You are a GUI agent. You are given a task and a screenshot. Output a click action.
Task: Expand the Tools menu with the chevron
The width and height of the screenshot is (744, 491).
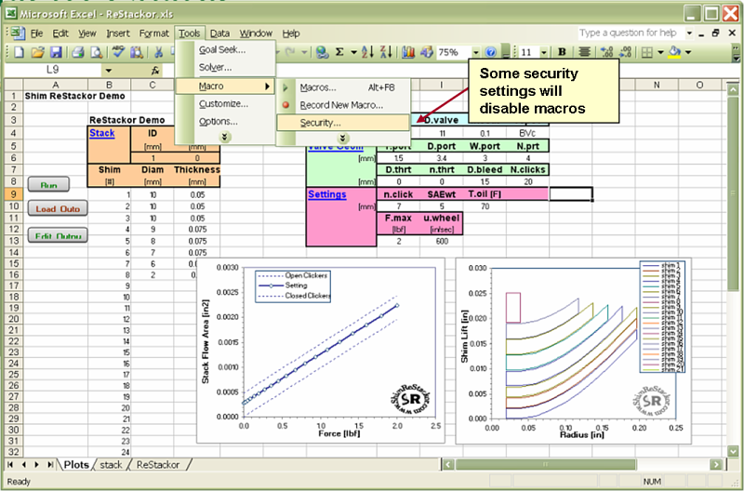point(224,137)
